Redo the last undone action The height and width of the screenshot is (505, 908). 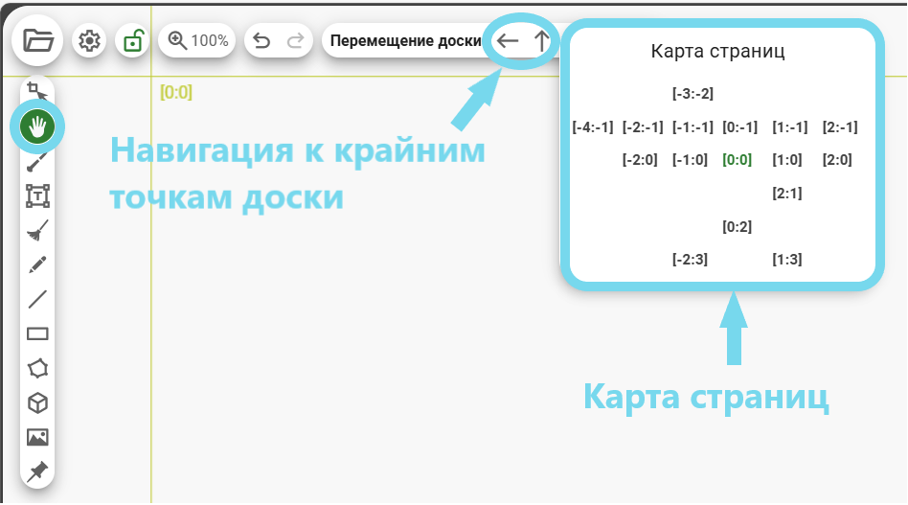[x=295, y=41]
